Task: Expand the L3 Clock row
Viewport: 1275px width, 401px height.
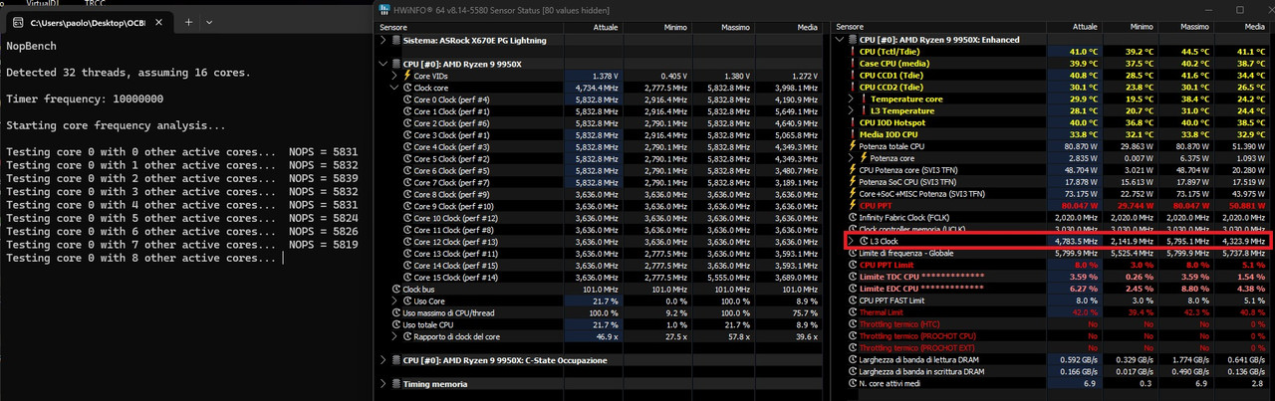Action: [x=851, y=241]
